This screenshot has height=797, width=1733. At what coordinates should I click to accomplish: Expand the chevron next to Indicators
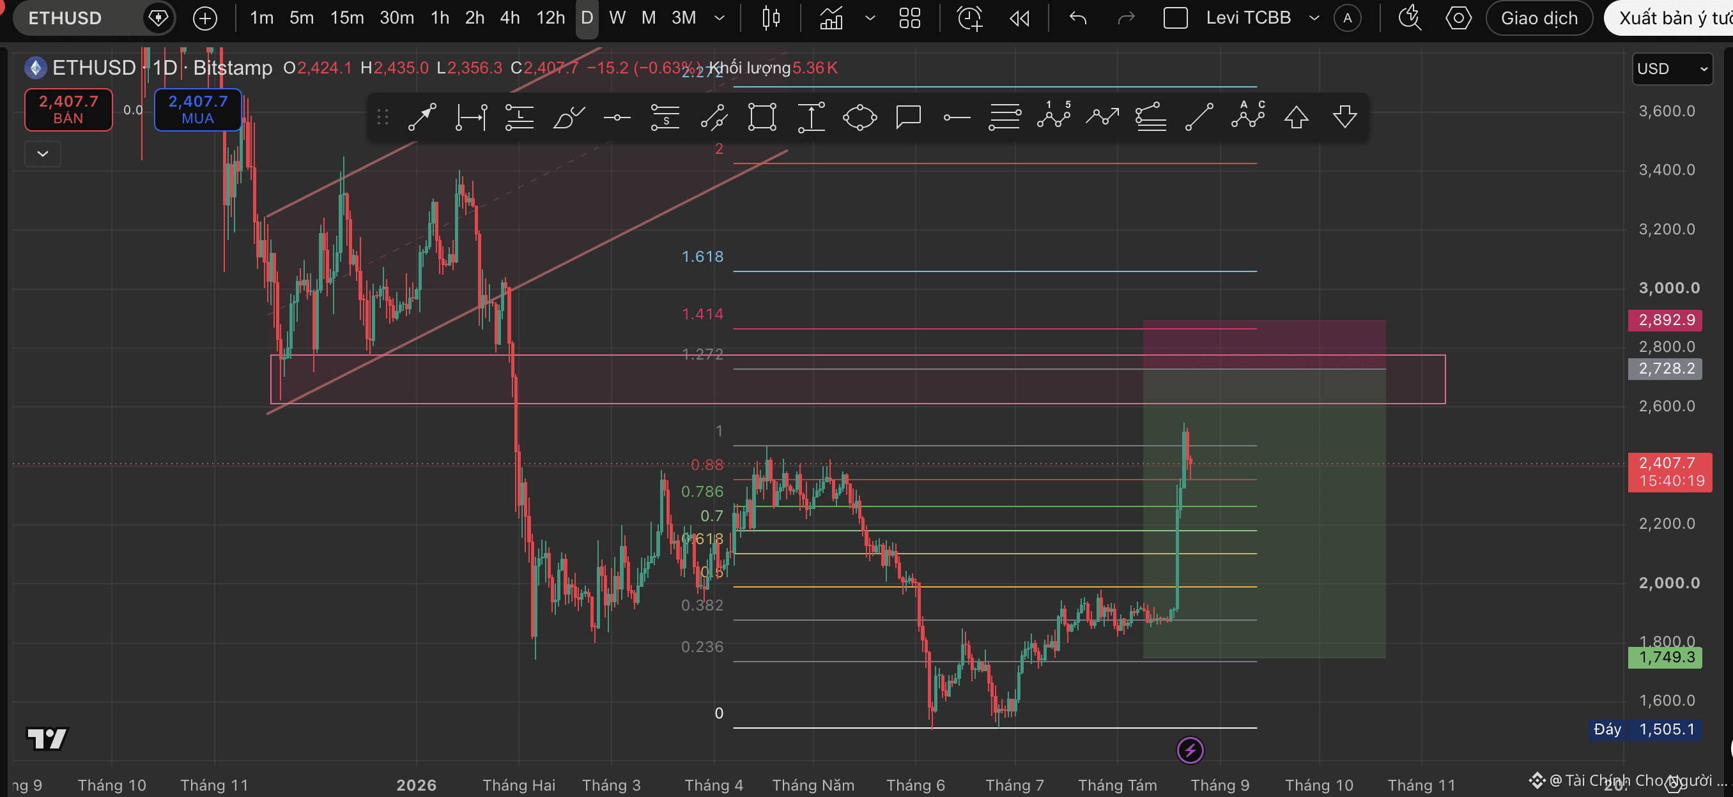coord(870,18)
